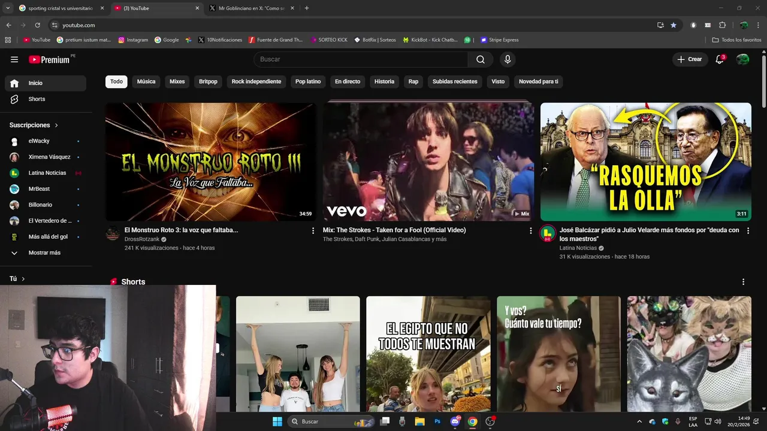Play The Strokes vevo mix thumbnail
767x431 pixels.
pyautogui.click(x=428, y=162)
